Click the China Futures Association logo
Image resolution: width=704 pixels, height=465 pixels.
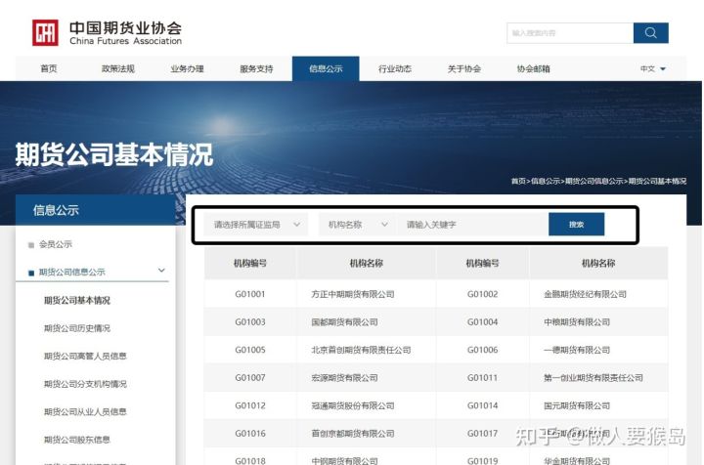107,33
